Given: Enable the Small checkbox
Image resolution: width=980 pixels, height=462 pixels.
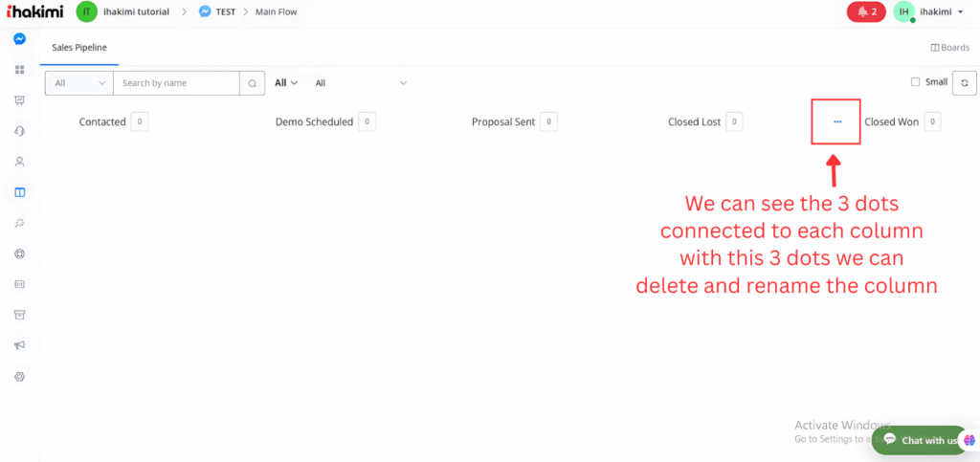Looking at the screenshot, I should point(916,82).
